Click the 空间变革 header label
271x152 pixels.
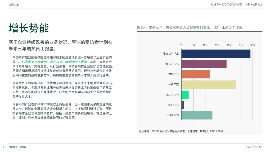click(x=14, y=5)
